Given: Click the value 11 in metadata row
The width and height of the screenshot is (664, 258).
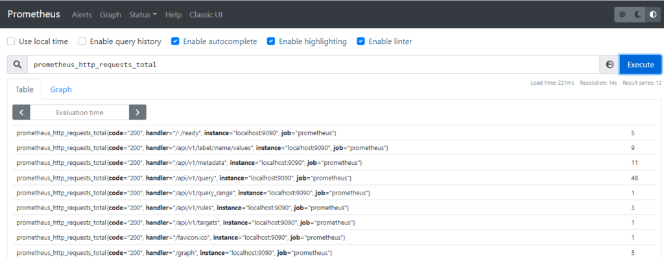Looking at the screenshot, I should coord(634,162).
